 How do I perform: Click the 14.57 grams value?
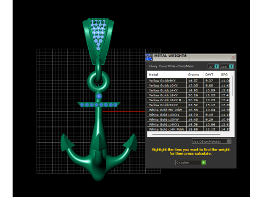click(x=193, y=80)
